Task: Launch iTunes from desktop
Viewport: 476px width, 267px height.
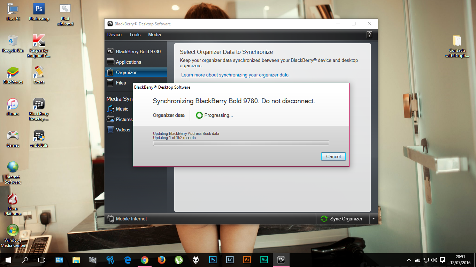Action: pyautogui.click(x=13, y=107)
